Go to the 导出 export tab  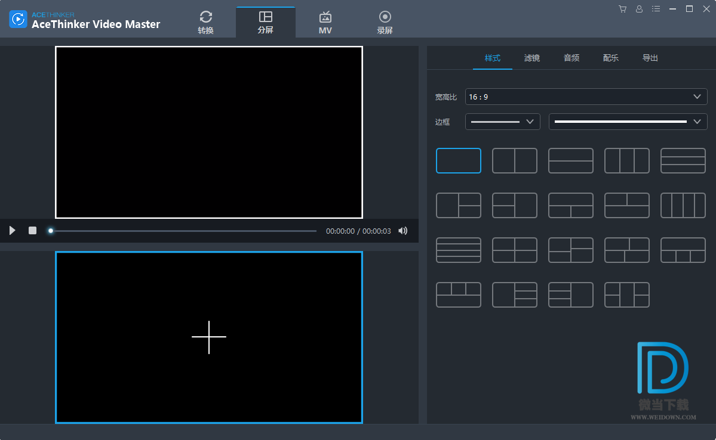click(650, 58)
